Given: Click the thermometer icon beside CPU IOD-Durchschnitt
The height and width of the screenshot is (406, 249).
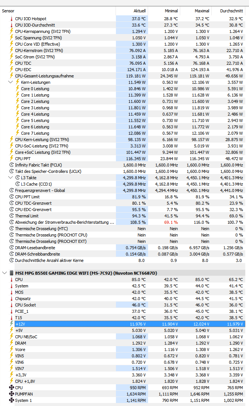Looking at the screenshot, I should 11,25.
